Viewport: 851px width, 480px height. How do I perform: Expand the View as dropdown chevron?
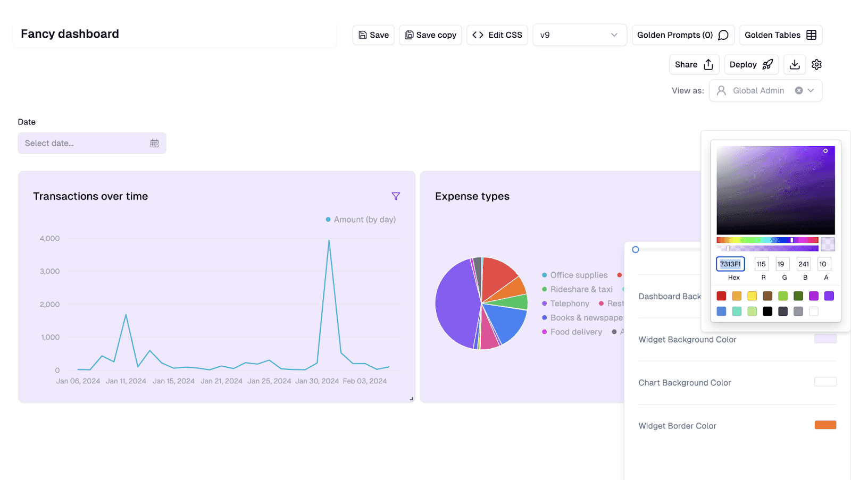point(811,90)
